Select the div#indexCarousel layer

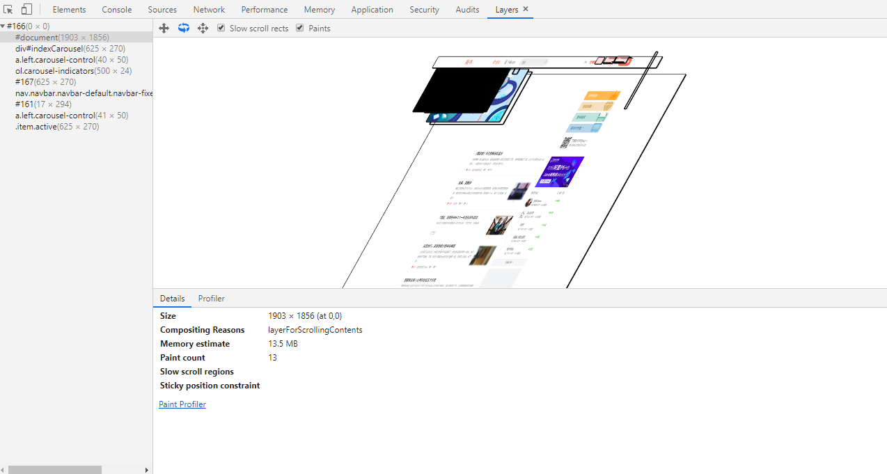pos(70,49)
